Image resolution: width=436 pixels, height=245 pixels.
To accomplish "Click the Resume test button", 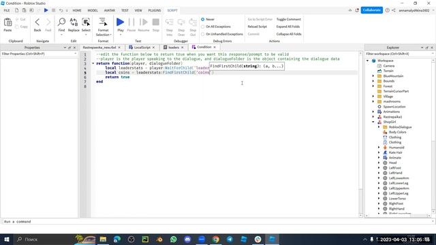I will (144, 22).
